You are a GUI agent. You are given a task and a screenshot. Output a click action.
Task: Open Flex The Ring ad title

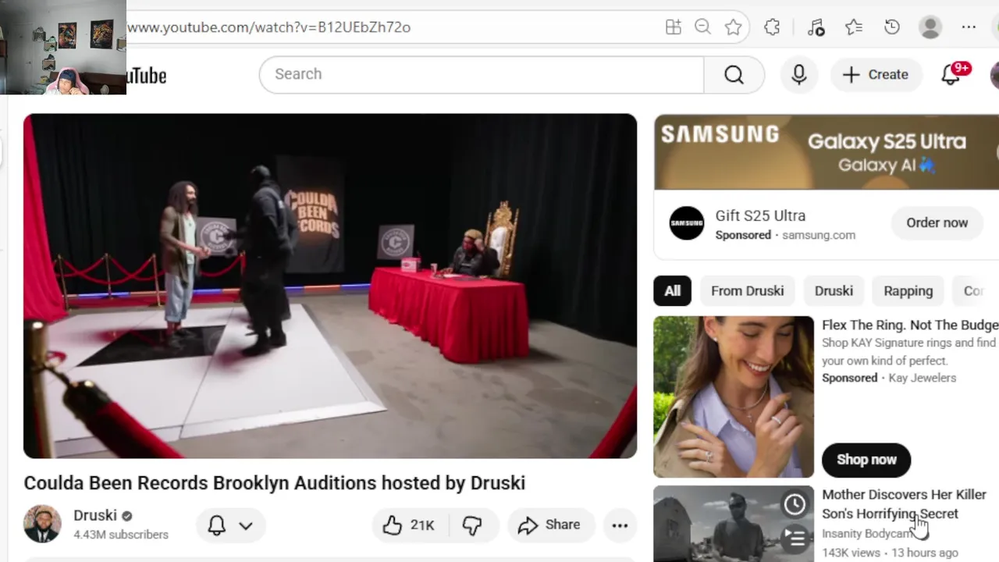[x=910, y=325]
